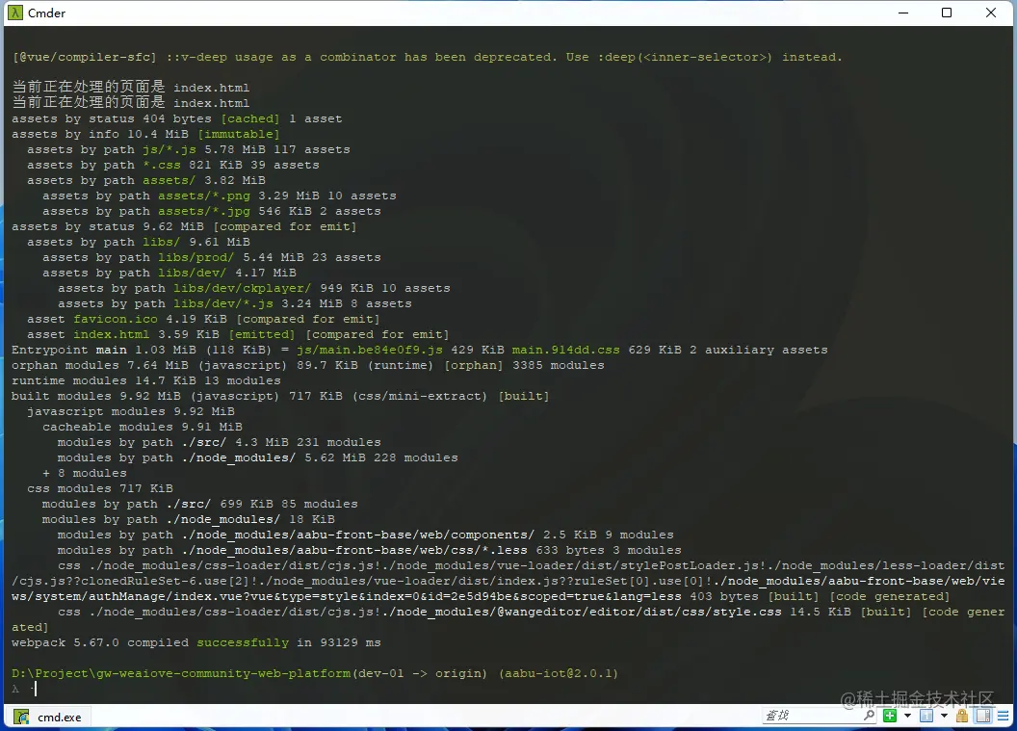Click the [@vue/compiler-sfc] warning prefix
This screenshot has height=731, width=1017.
coord(85,57)
